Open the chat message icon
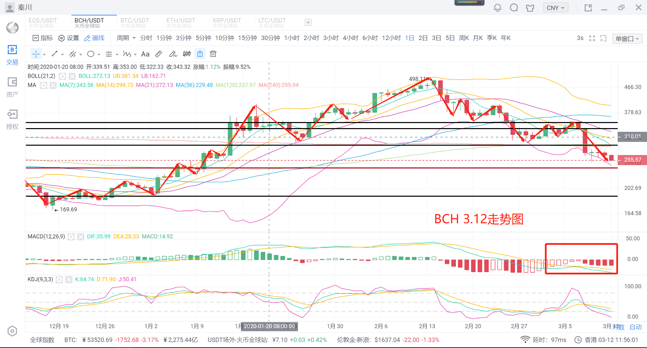The image size is (647, 348). [x=514, y=7]
